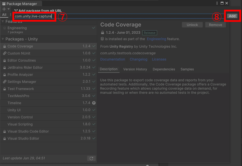Select Profile Analyzer package row
Screen dimensions: 242x166
(48, 74)
